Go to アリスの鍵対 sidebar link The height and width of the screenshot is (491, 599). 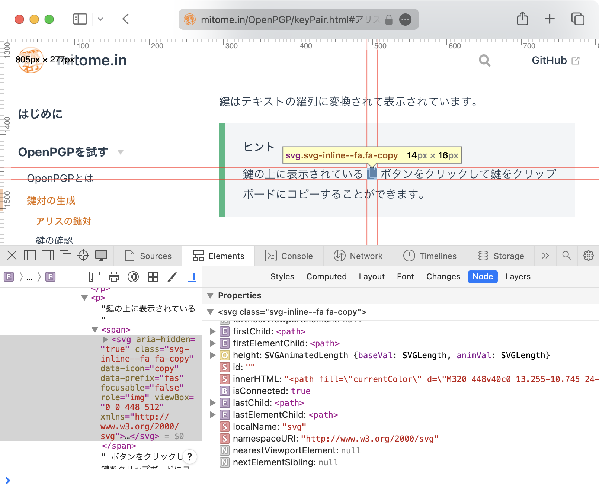64,221
